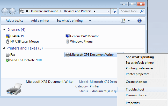
Task: Select Set as default printer
Action: 140,63
